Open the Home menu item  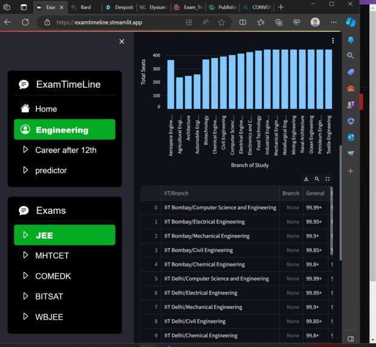coord(65,109)
